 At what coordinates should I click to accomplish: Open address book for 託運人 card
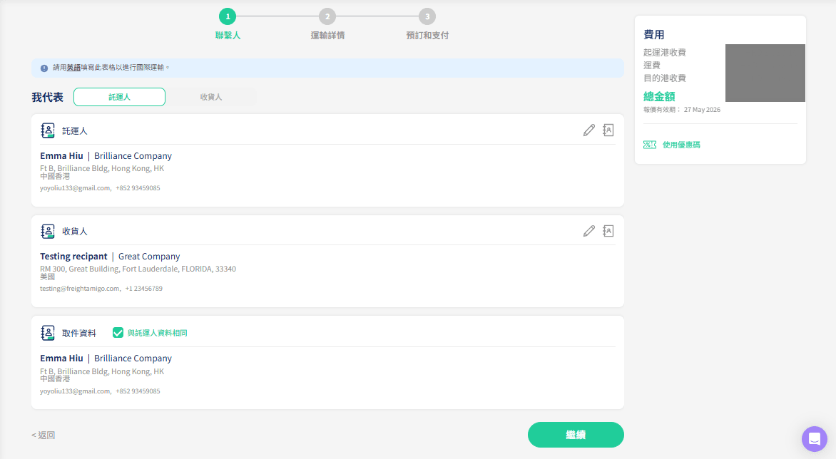[x=608, y=130]
